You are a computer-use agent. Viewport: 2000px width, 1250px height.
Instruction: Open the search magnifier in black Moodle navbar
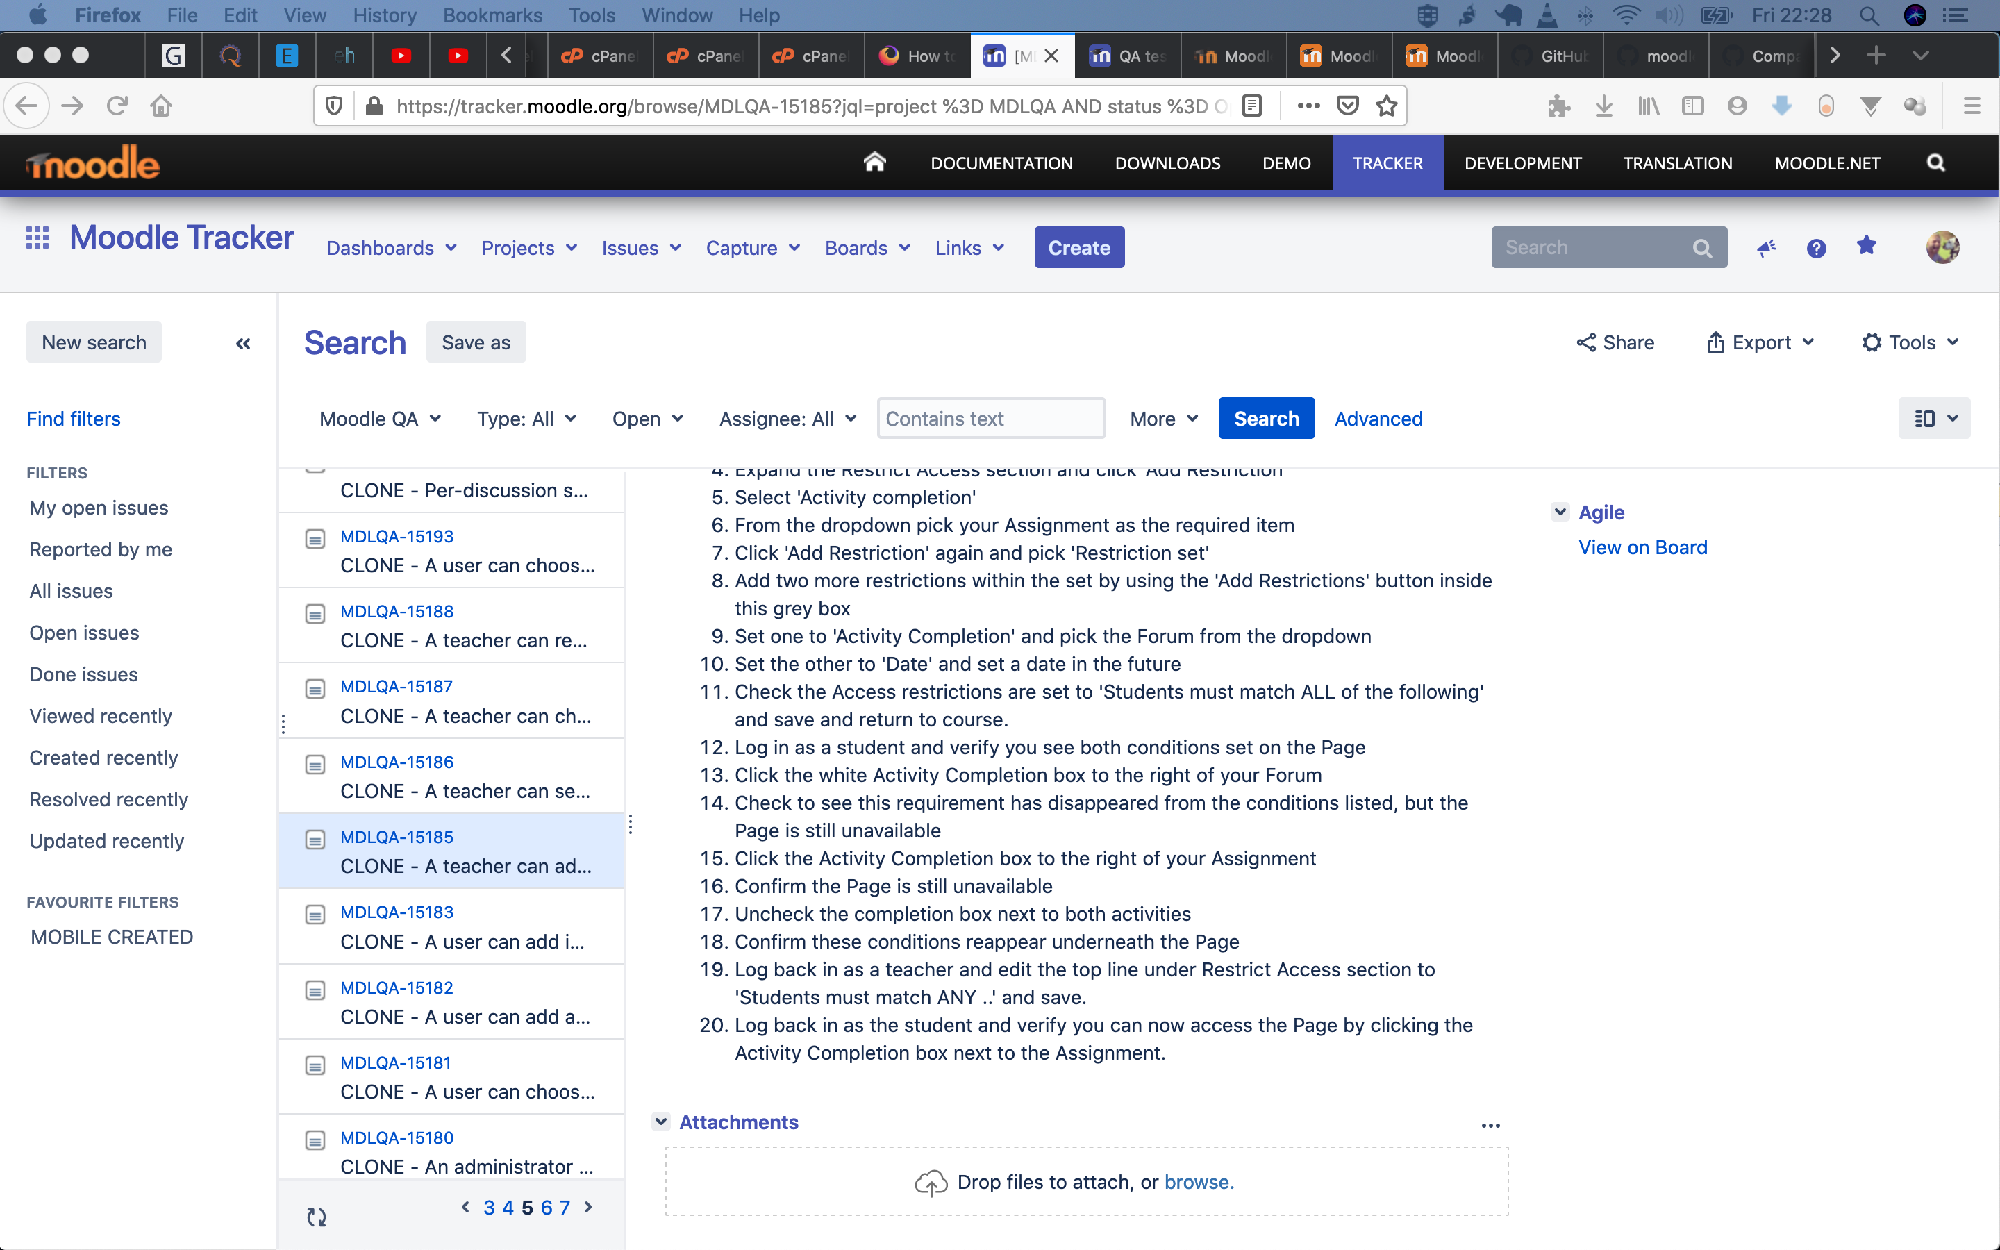tap(1935, 163)
